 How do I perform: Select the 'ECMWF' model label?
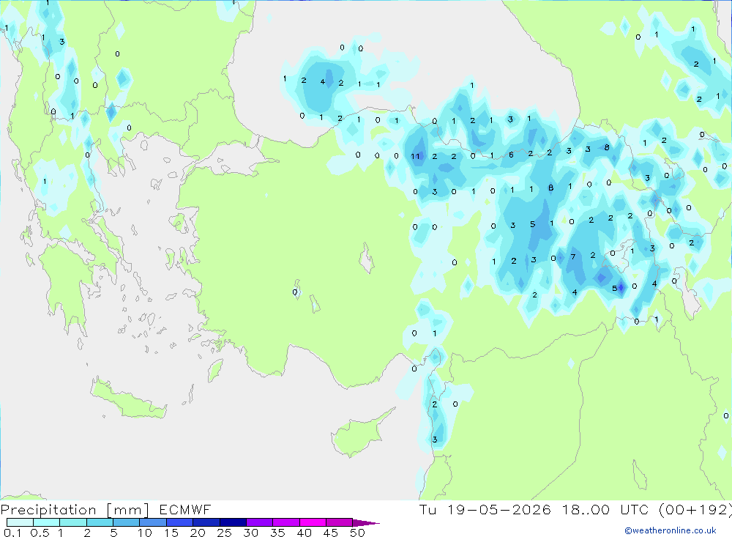[x=185, y=510]
